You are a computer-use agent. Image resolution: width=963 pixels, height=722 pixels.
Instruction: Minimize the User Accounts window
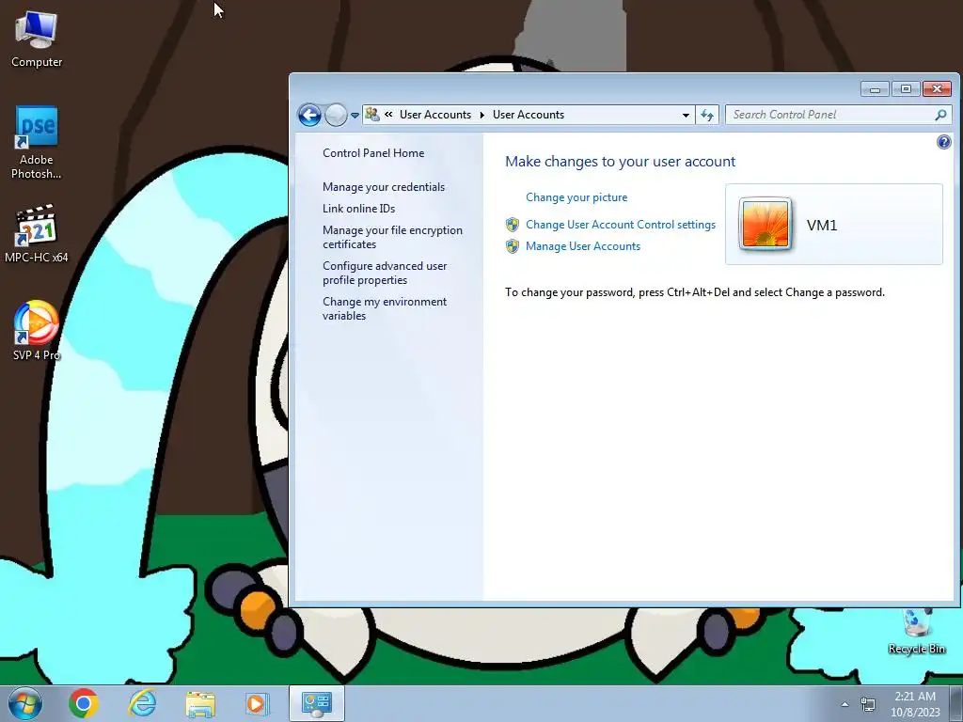tap(875, 89)
